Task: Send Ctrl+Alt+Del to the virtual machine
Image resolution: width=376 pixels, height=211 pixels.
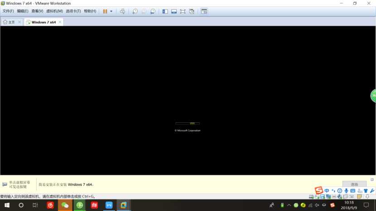Action: tap(122, 11)
